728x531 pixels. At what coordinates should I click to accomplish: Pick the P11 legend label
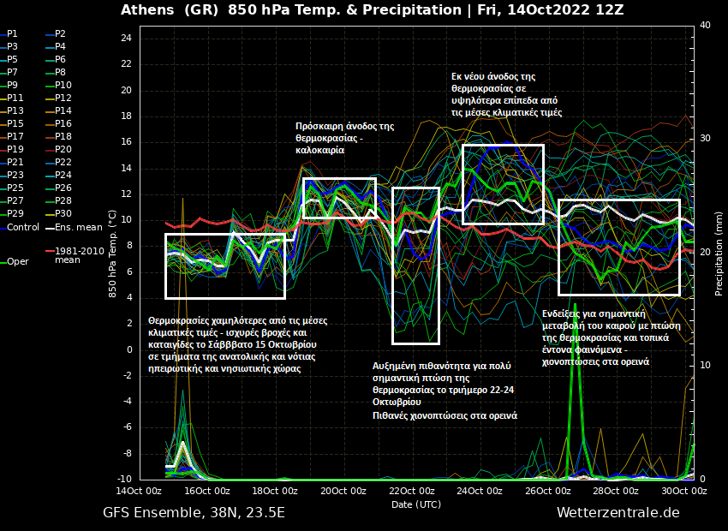(x=12, y=98)
